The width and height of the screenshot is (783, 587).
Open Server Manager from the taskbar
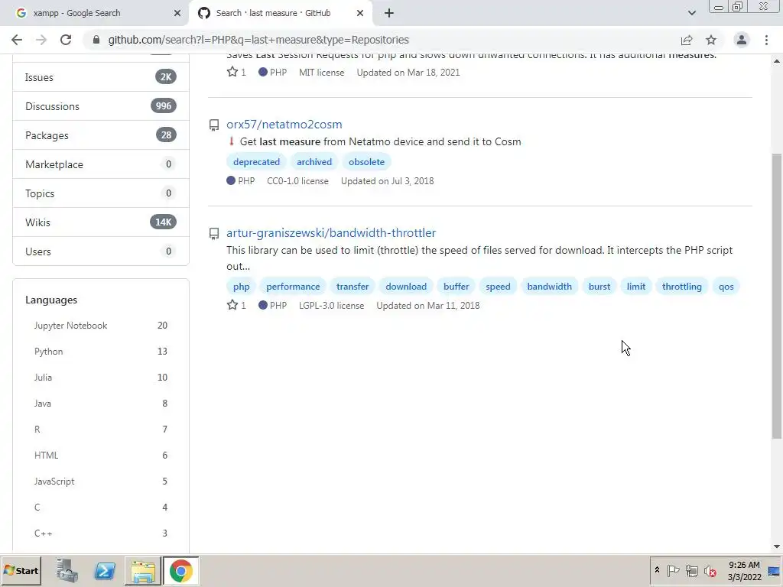(67, 570)
